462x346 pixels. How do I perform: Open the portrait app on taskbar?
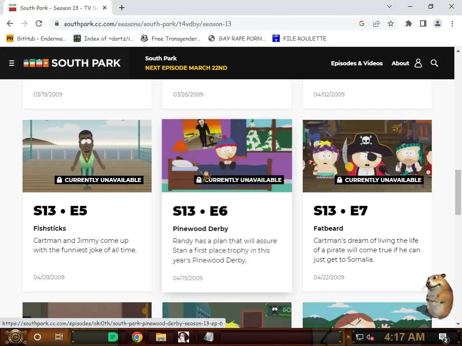coord(184,337)
